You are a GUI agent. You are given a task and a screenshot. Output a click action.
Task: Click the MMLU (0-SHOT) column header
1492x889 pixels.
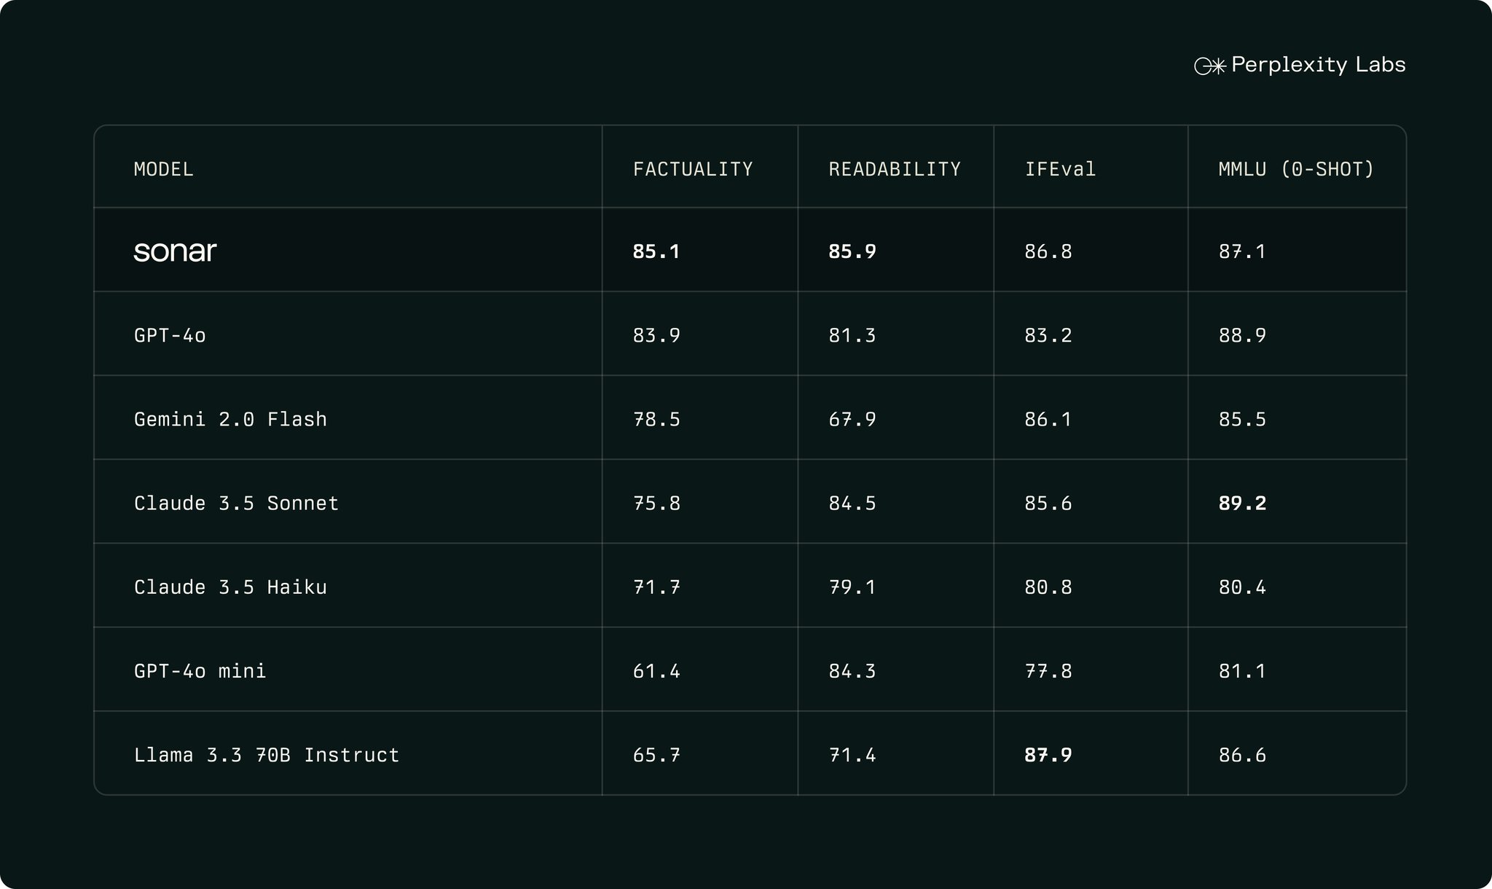click(x=1296, y=169)
